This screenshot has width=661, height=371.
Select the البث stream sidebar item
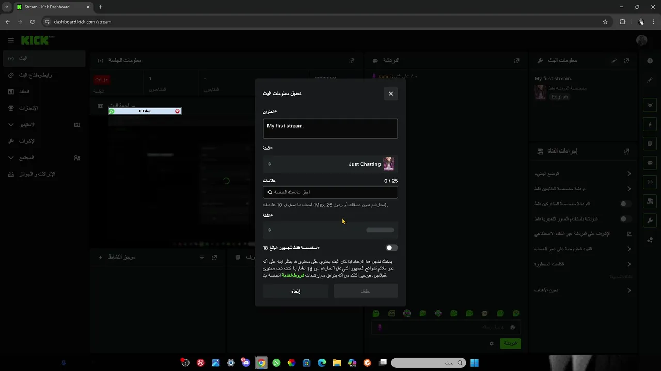[x=44, y=59]
